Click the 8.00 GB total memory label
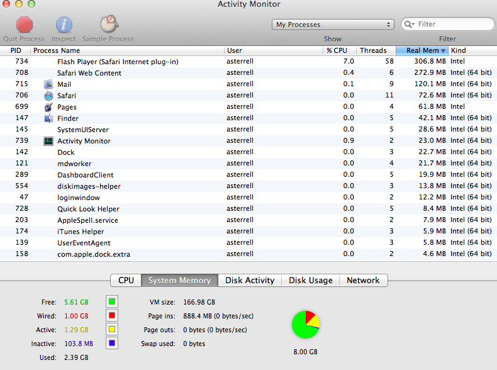Viewport: 497px width, 370px height. 306,352
